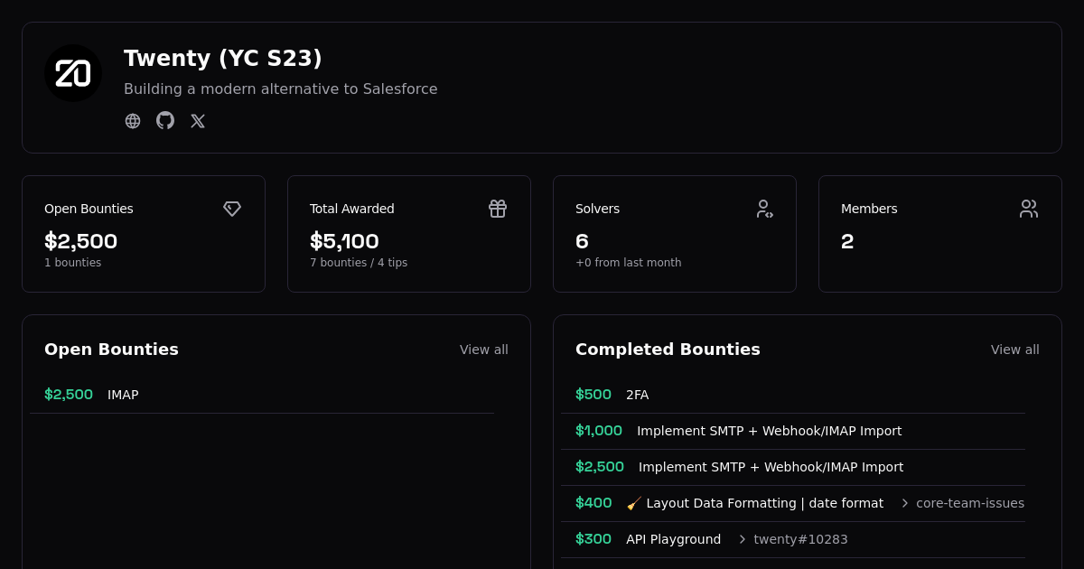This screenshot has width=1084, height=569.
Task: View all completed bounties
Action: 1014,350
